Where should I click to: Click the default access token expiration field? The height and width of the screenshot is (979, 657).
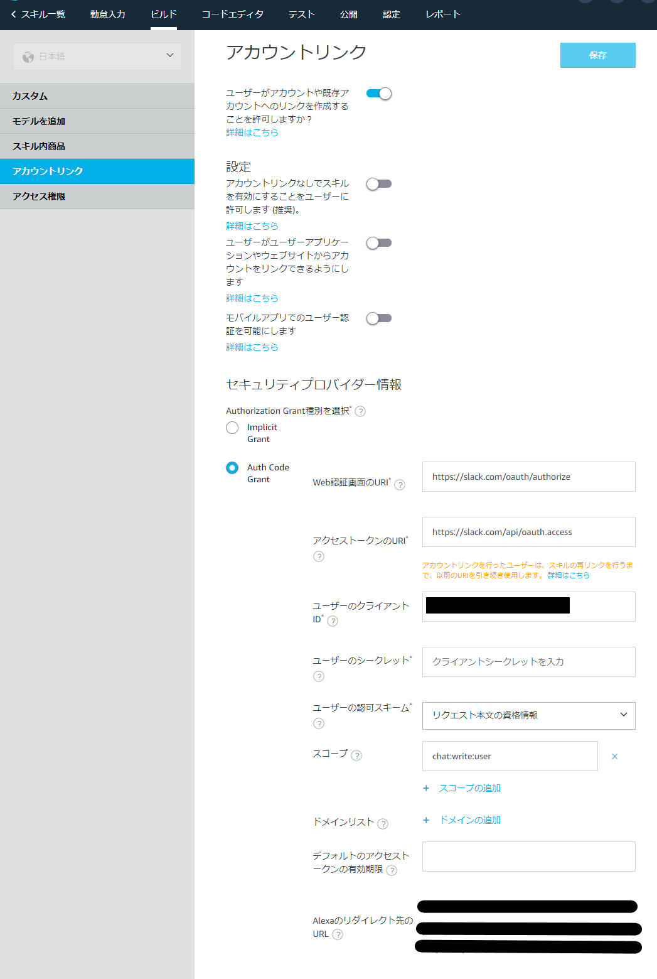(529, 857)
